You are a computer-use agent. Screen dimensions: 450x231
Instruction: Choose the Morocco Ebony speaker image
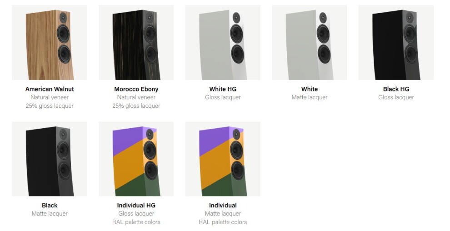point(136,42)
